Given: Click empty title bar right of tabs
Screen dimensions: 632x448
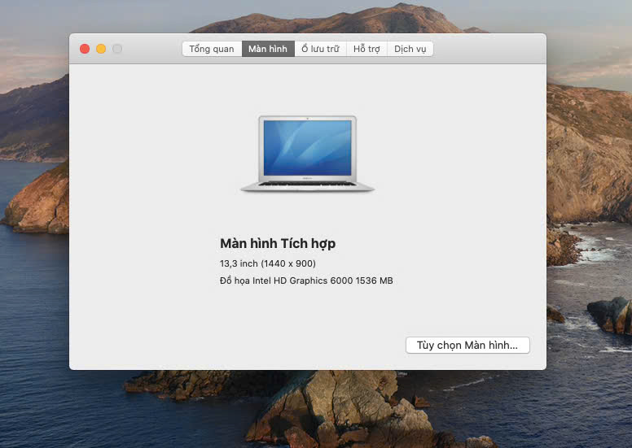Looking at the screenshot, I should coord(489,49).
